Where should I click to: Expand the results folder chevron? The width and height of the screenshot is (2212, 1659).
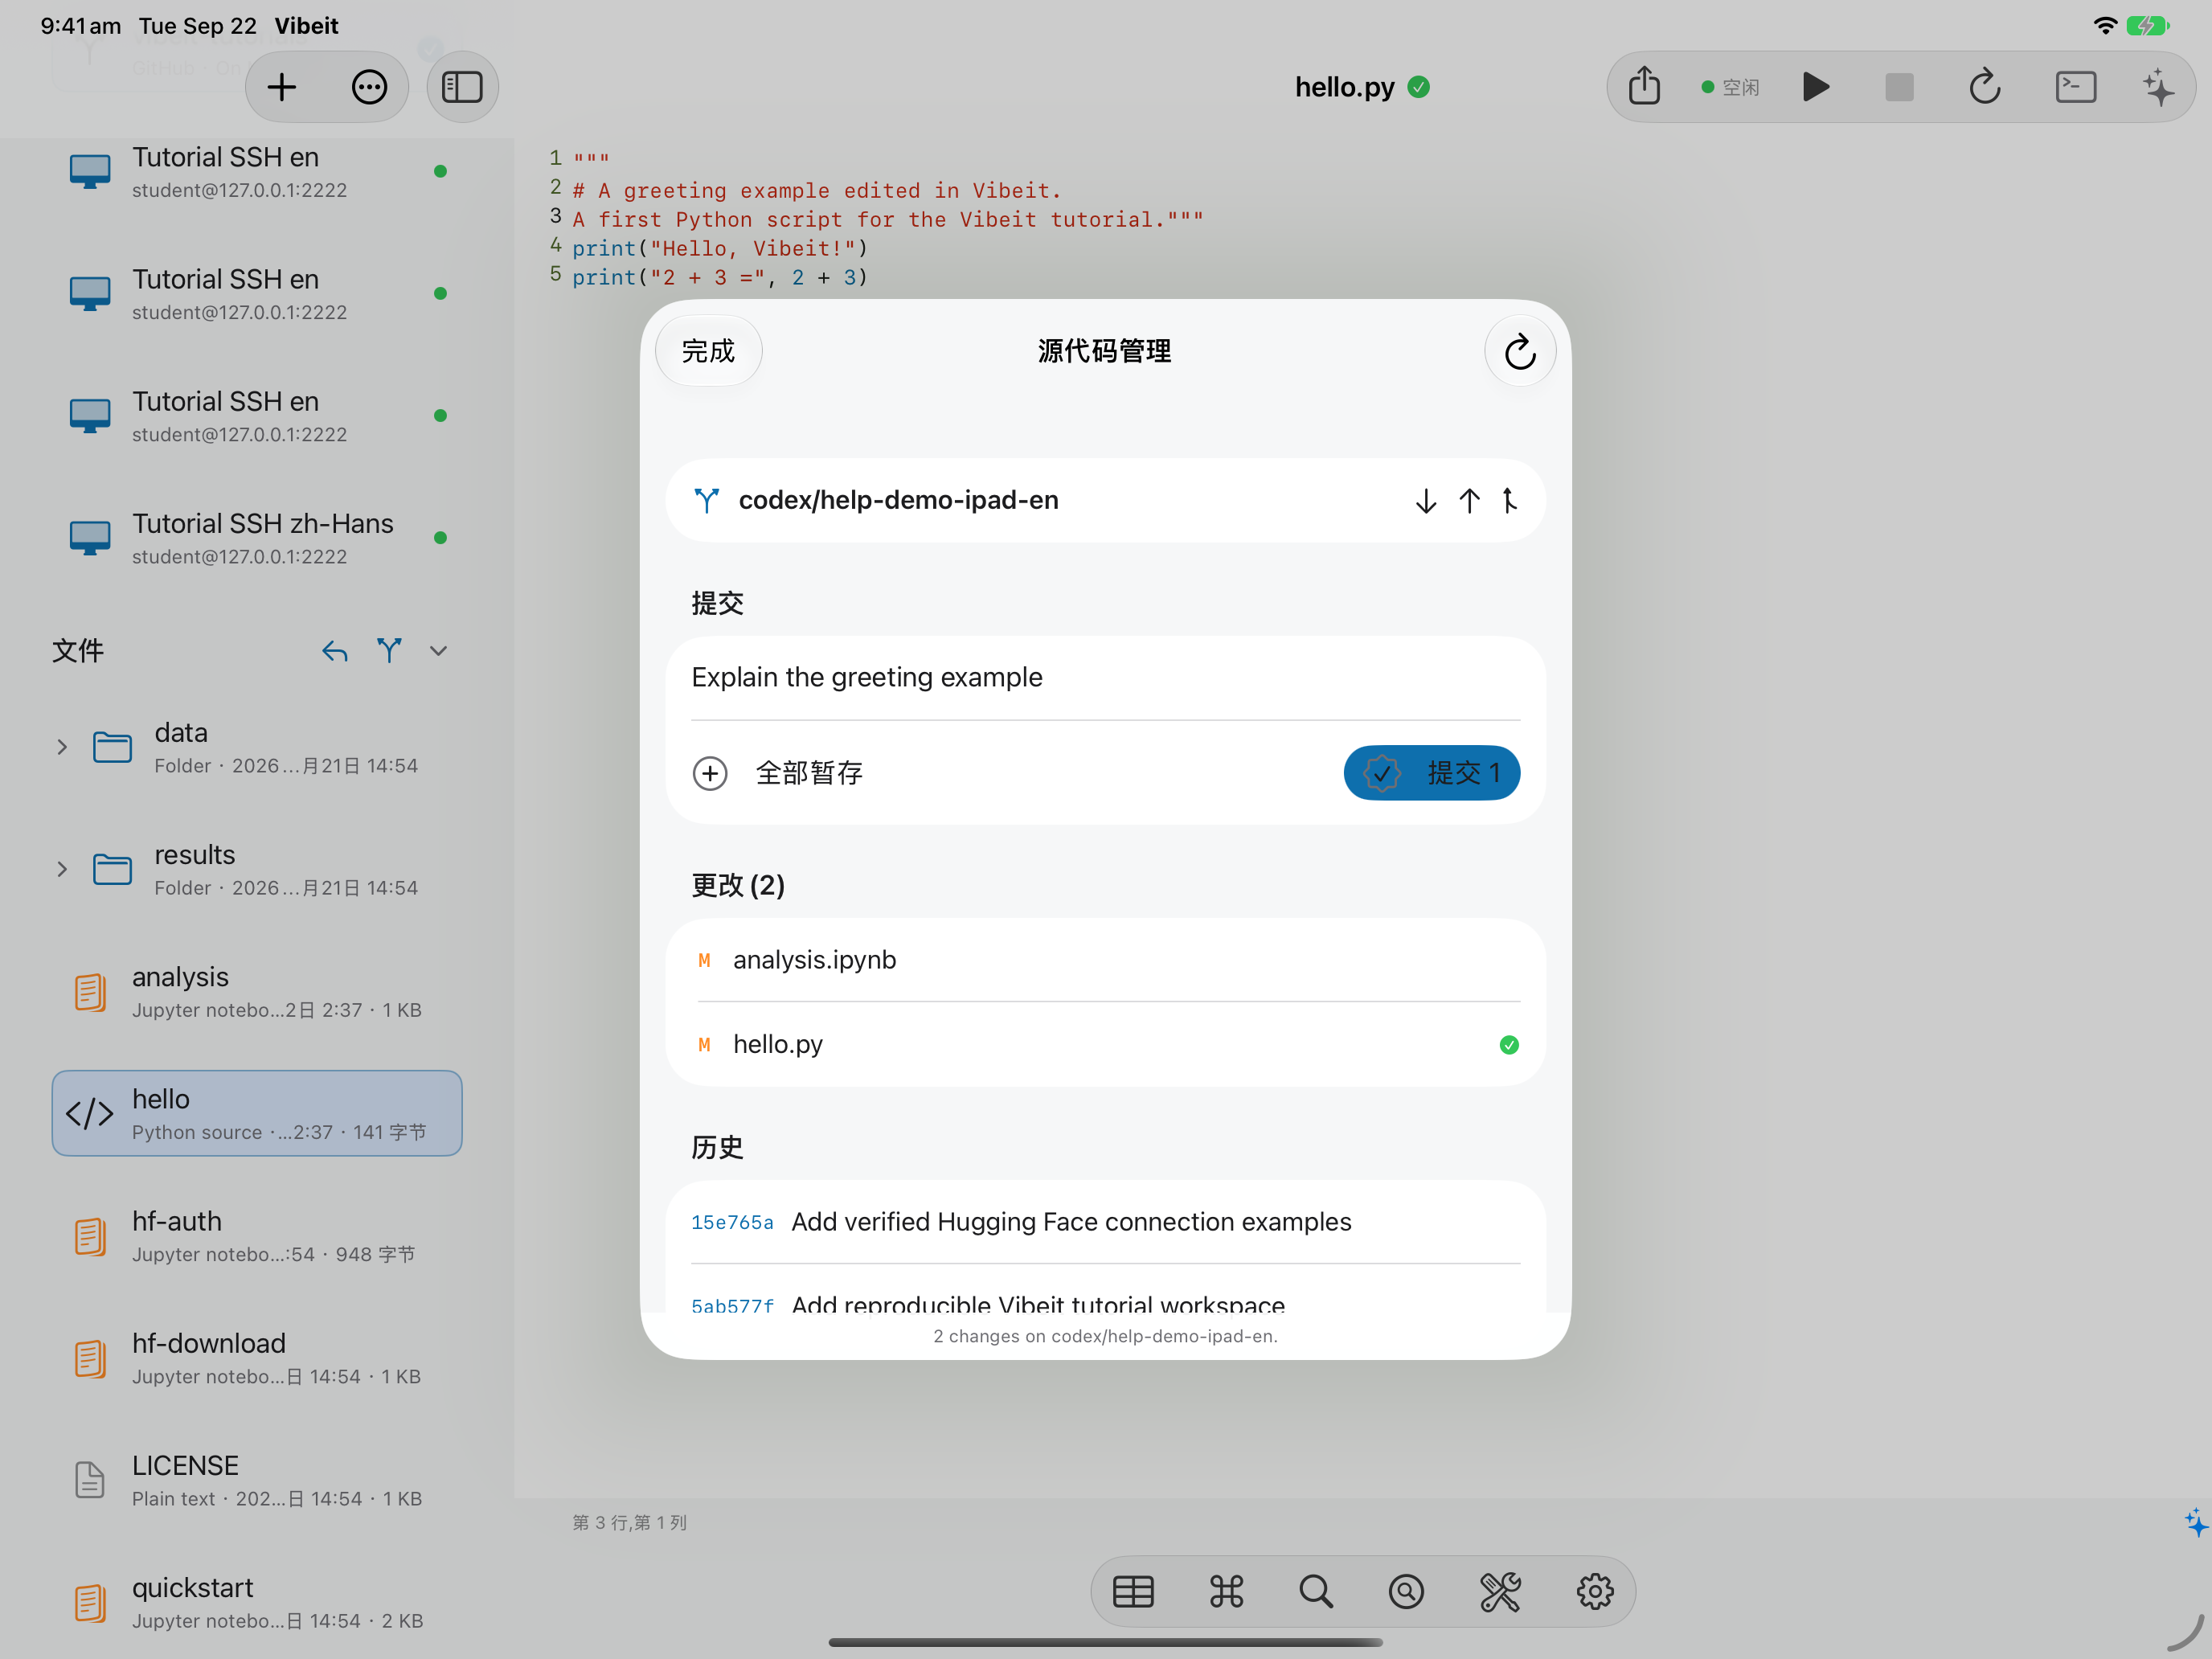pos(62,869)
